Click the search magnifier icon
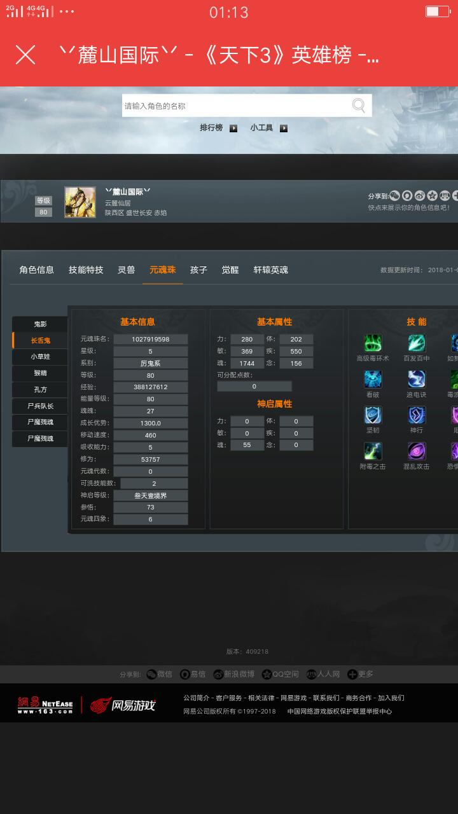The width and height of the screenshot is (458, 814). click(x=359, y=106)
